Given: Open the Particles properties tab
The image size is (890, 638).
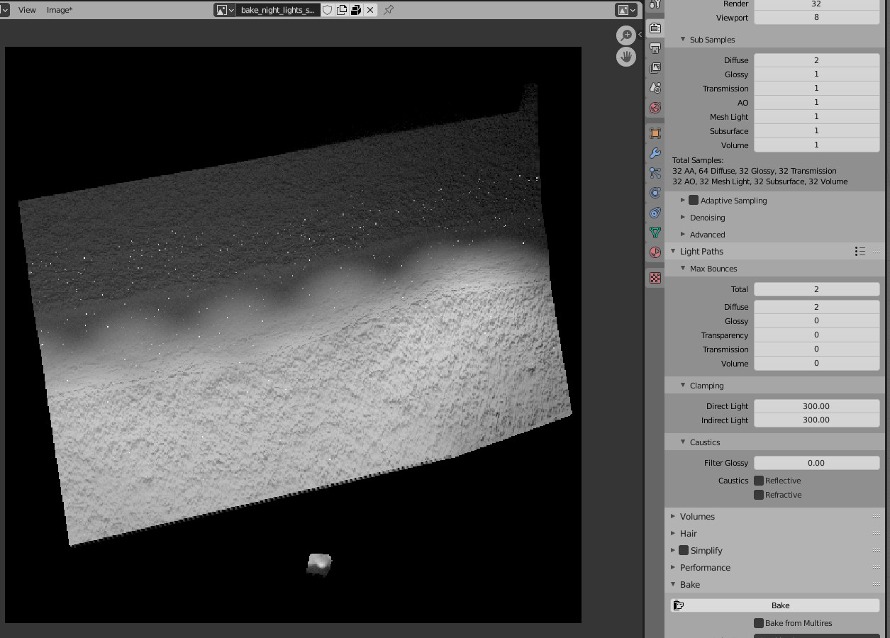Looking at the screenshot, I should 655,173.
